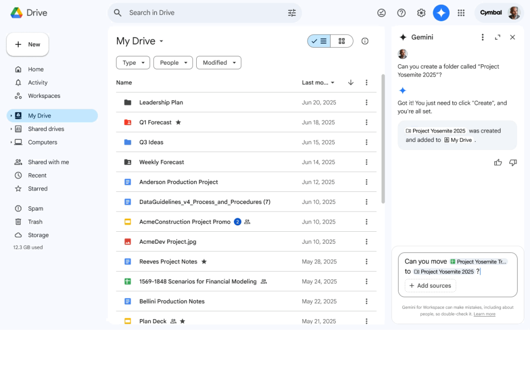530x373 pixels.
Task: Open Shared with me in sidebar
Action: coord(48,162)
